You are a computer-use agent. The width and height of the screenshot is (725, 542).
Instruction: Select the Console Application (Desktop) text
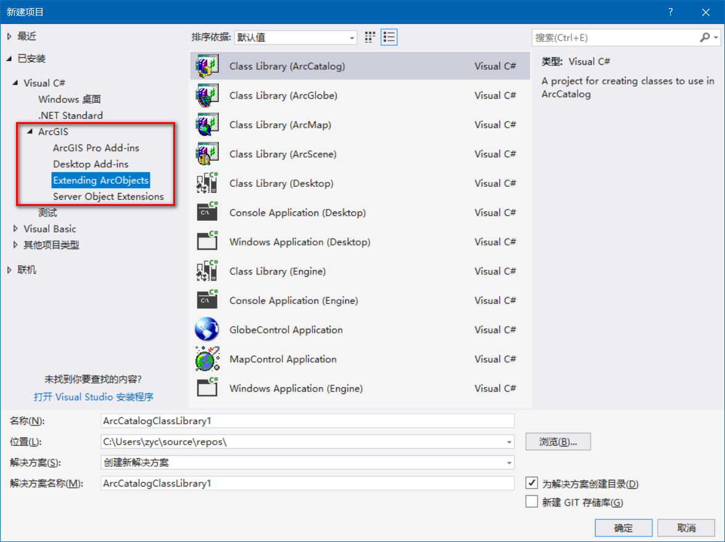click(x=297, y=213)
